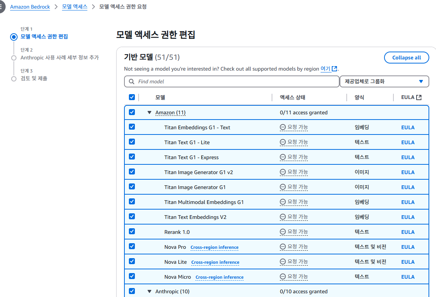Viewport: 436px width, 297px height.
Task: Click the status icon for Rerank 1.0
Action: pyautogui.click(x=283, y=232)
